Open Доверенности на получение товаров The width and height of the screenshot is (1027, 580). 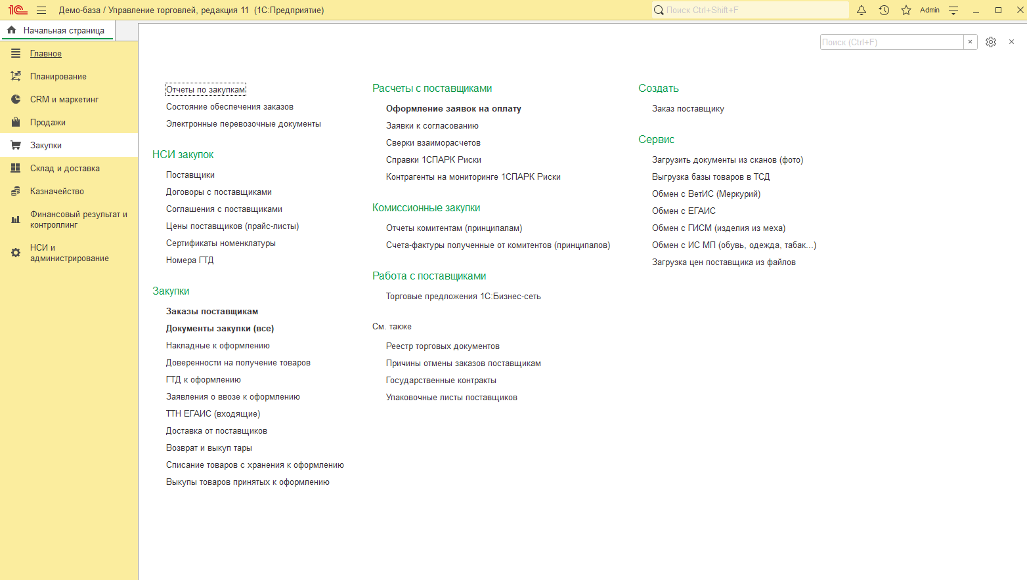click(238, 362)
